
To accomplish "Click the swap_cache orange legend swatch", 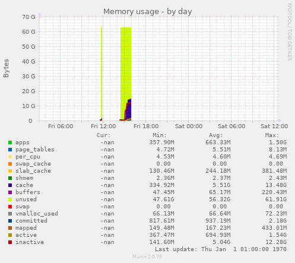I will (10, 164).
